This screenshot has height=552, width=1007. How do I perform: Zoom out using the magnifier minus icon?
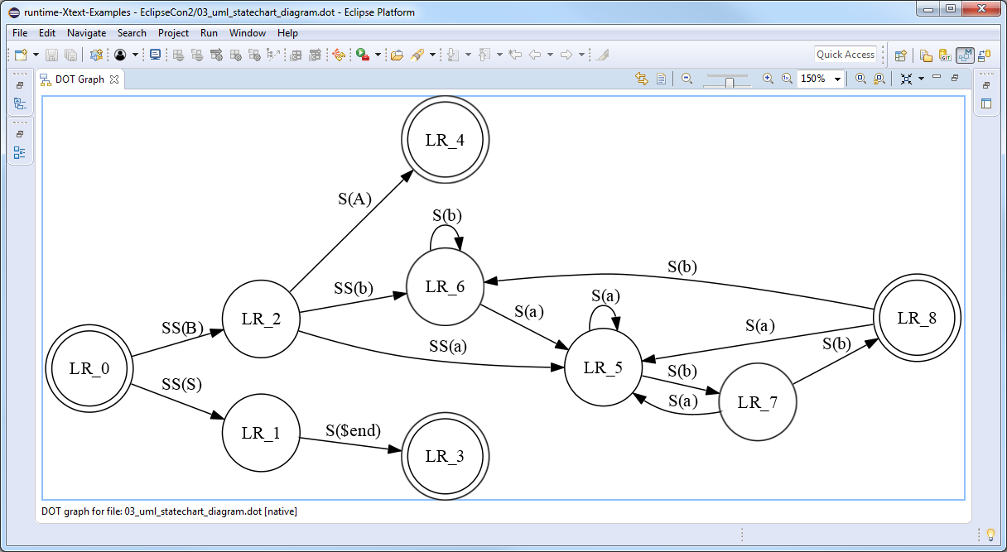687,78
